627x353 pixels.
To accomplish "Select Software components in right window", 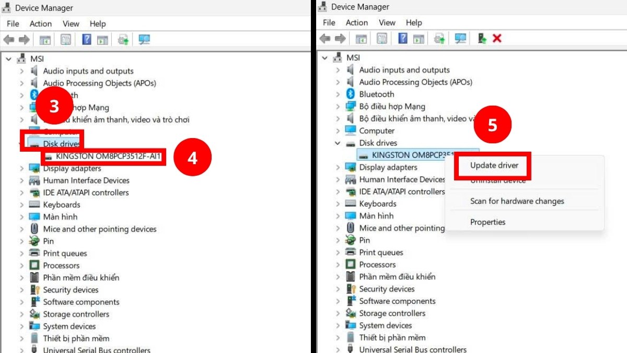I will (x=397, y=301).
